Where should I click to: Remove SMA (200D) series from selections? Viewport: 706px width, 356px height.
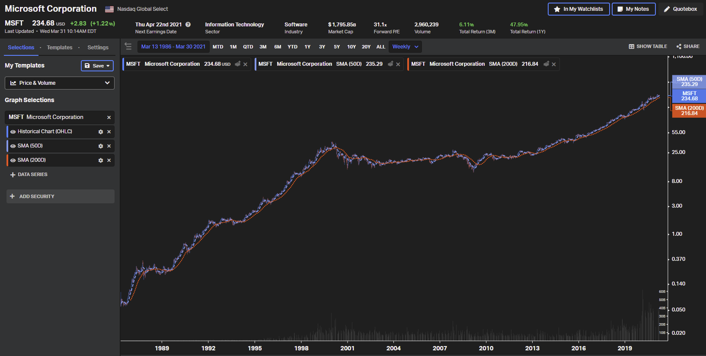click(109, 160)
